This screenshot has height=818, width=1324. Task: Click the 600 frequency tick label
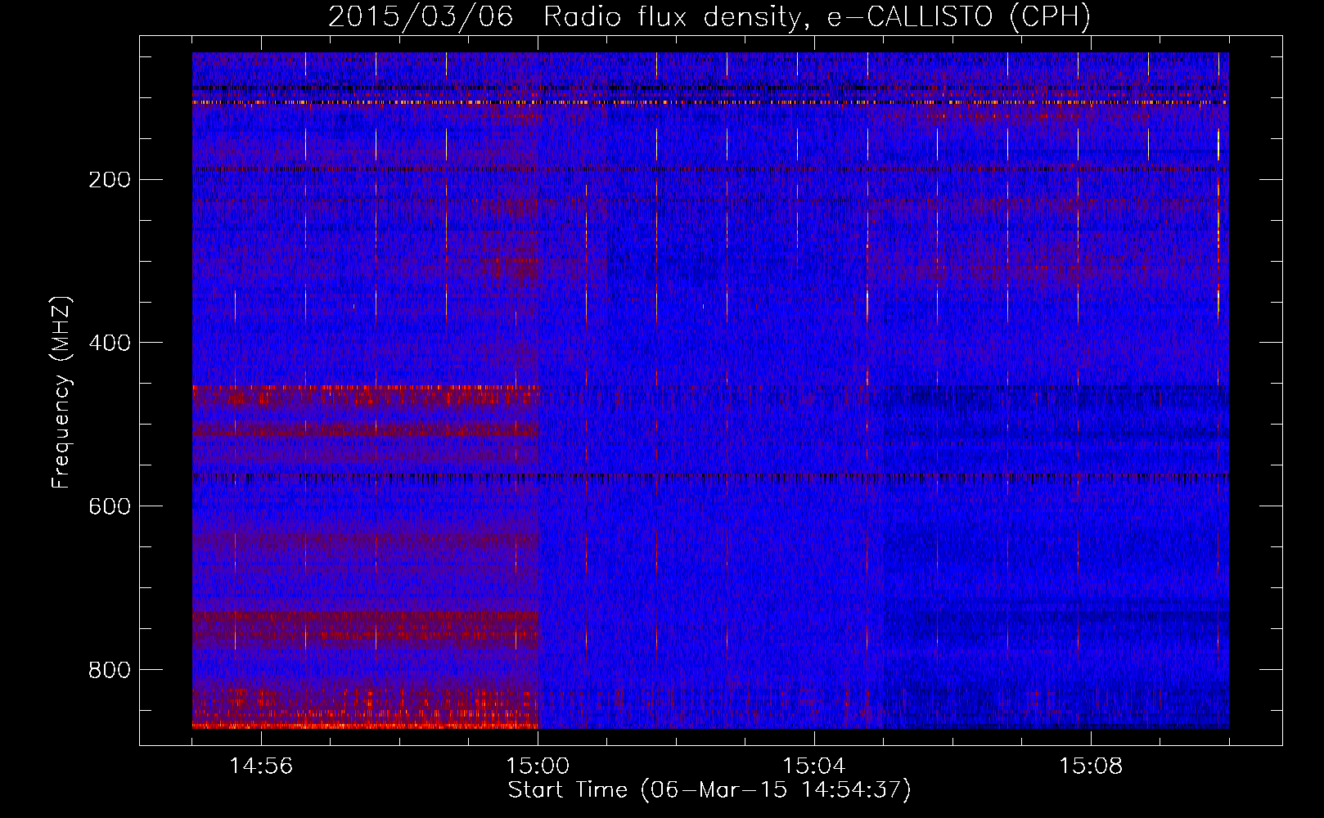point(110,507)
